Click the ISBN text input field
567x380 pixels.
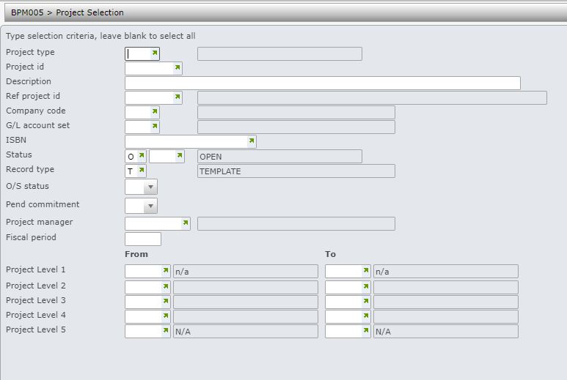(186, 141)
